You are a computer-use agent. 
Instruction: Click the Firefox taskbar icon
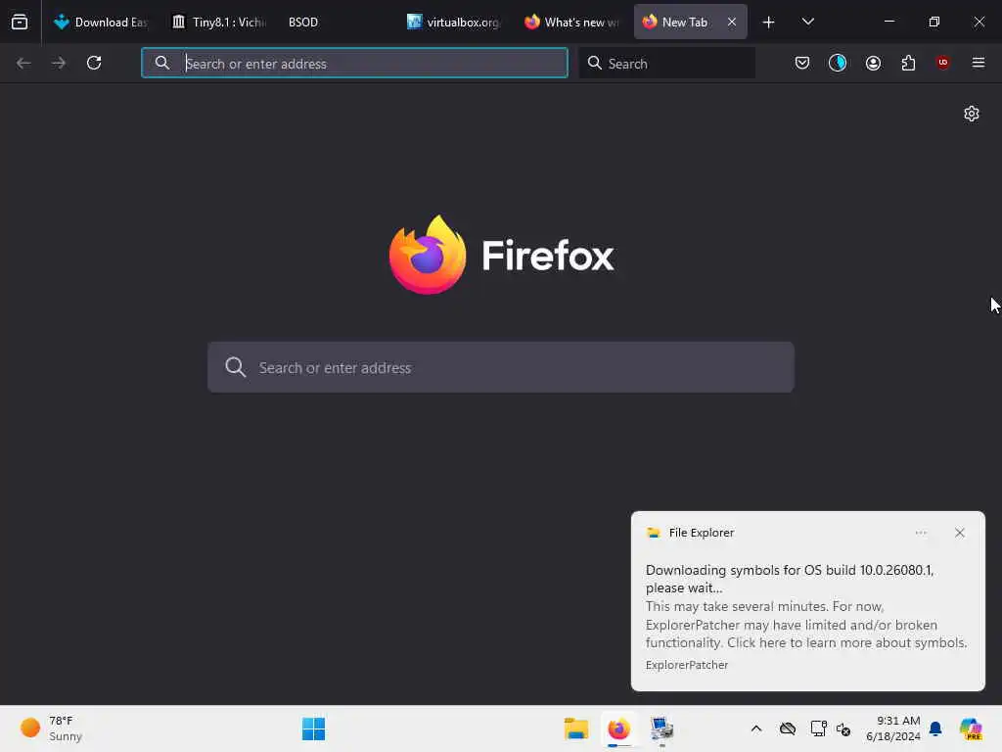coord(618,728)
